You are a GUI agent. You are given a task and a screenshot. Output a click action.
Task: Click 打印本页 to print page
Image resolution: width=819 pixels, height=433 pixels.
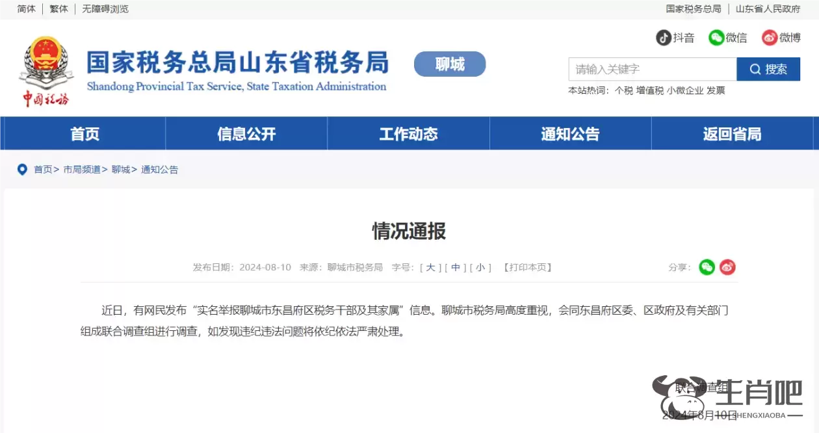[x=527, y=267]
